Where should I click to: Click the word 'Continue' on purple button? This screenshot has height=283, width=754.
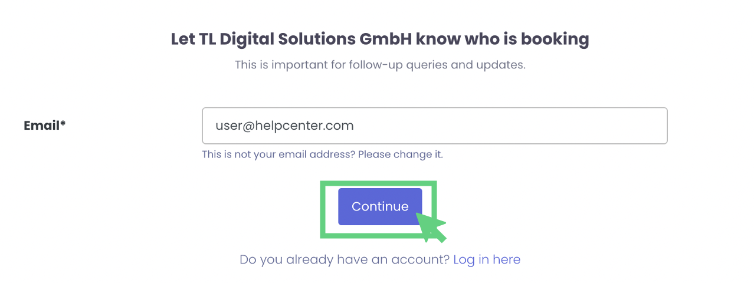click(380, 206)
